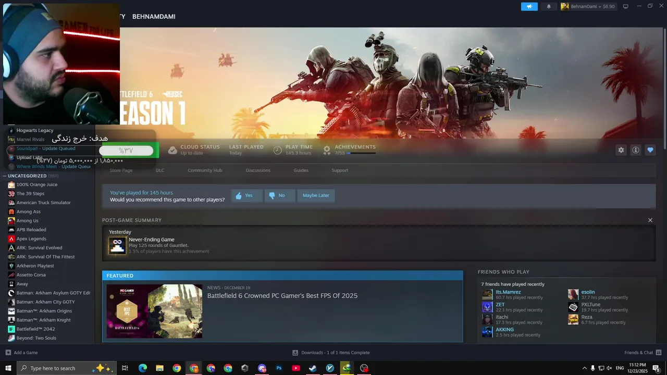The image size is (667, 375).
Task: Open Friends & Chat
Action: pyautogui.click(x=643, y=353)
